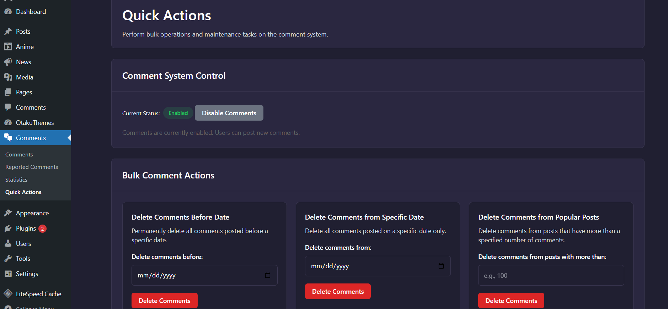Click the e.g., 100 comment count field
Image resolution: width=668 pixels, height=309 pixels.
tap(551, 275)
